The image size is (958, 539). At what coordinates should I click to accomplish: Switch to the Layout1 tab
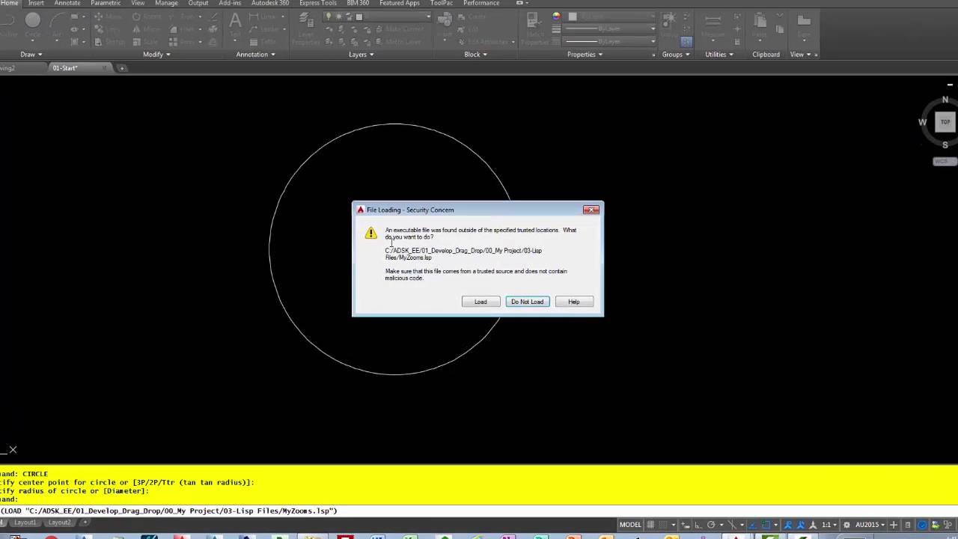[25, 523]
